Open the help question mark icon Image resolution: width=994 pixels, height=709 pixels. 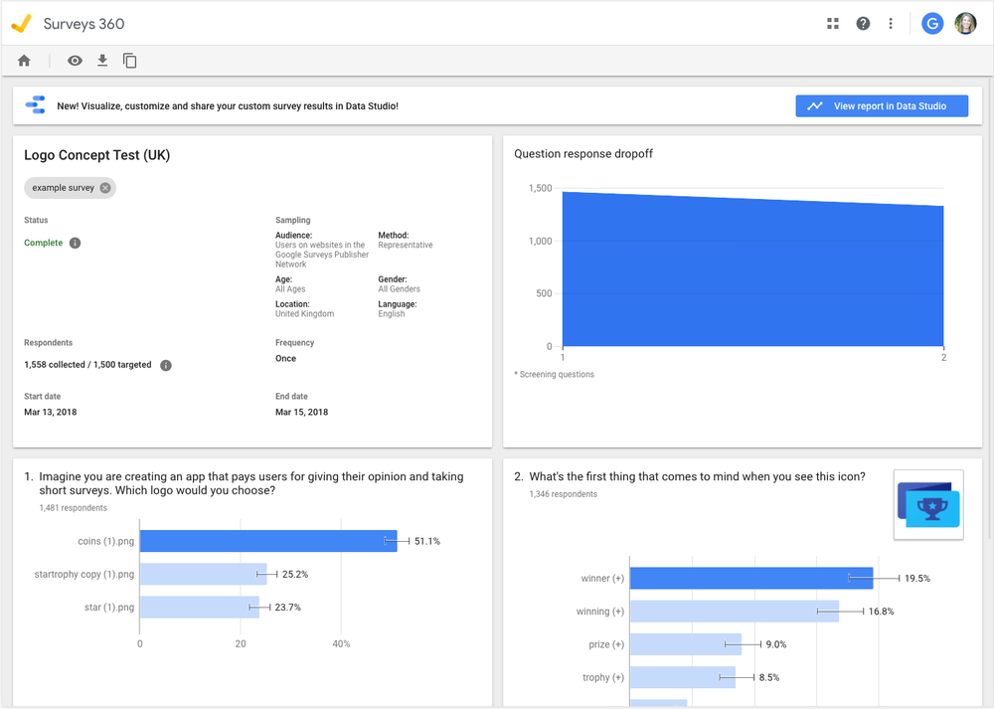[863, 24]
